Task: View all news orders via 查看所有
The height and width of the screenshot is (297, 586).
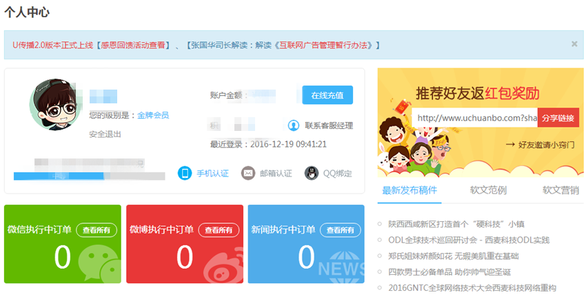Action: click(x=340, y=230)
